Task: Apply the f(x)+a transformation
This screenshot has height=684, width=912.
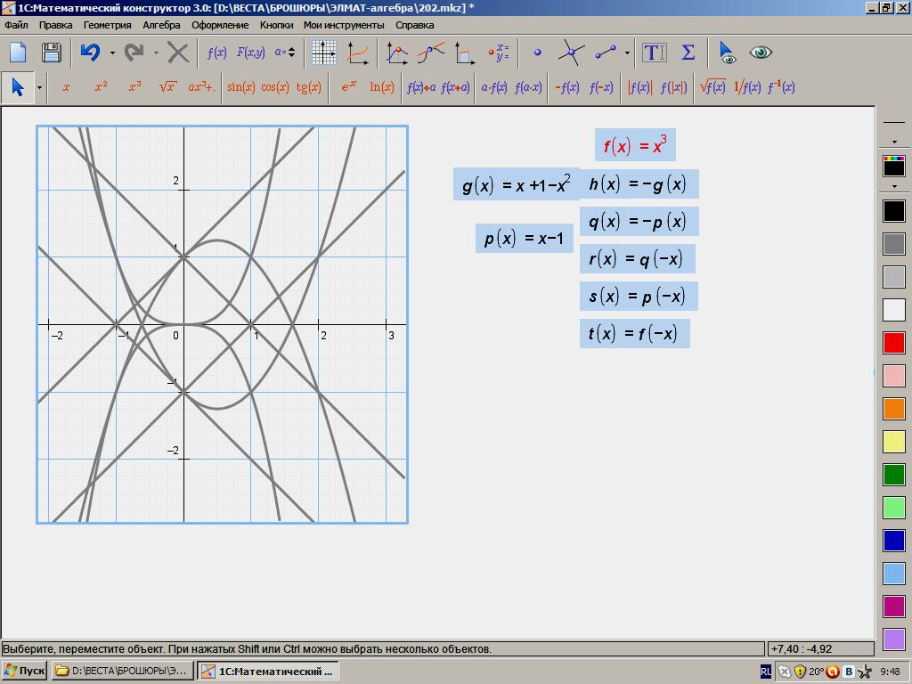Action: pyautogui.click(x=421, y=87)
